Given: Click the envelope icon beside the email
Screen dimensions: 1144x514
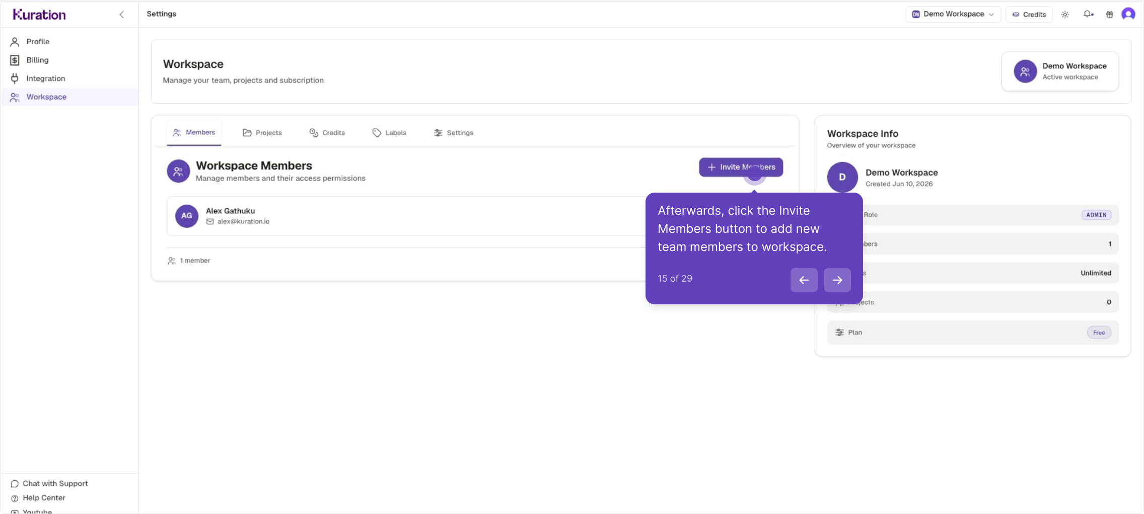Looking at the screenshot, I should pos(210,221).
